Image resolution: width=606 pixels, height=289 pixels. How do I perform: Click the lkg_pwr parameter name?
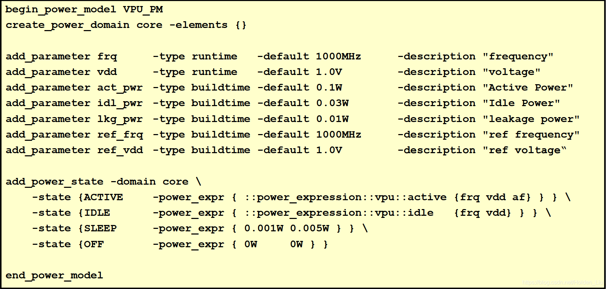(x=120, y=119)
